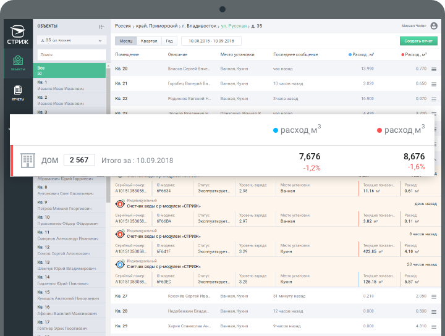Image resolution: width=445 pixels, height=336 pixels.
Task: Open the row menu for Кв. 27
Action: 434,297
